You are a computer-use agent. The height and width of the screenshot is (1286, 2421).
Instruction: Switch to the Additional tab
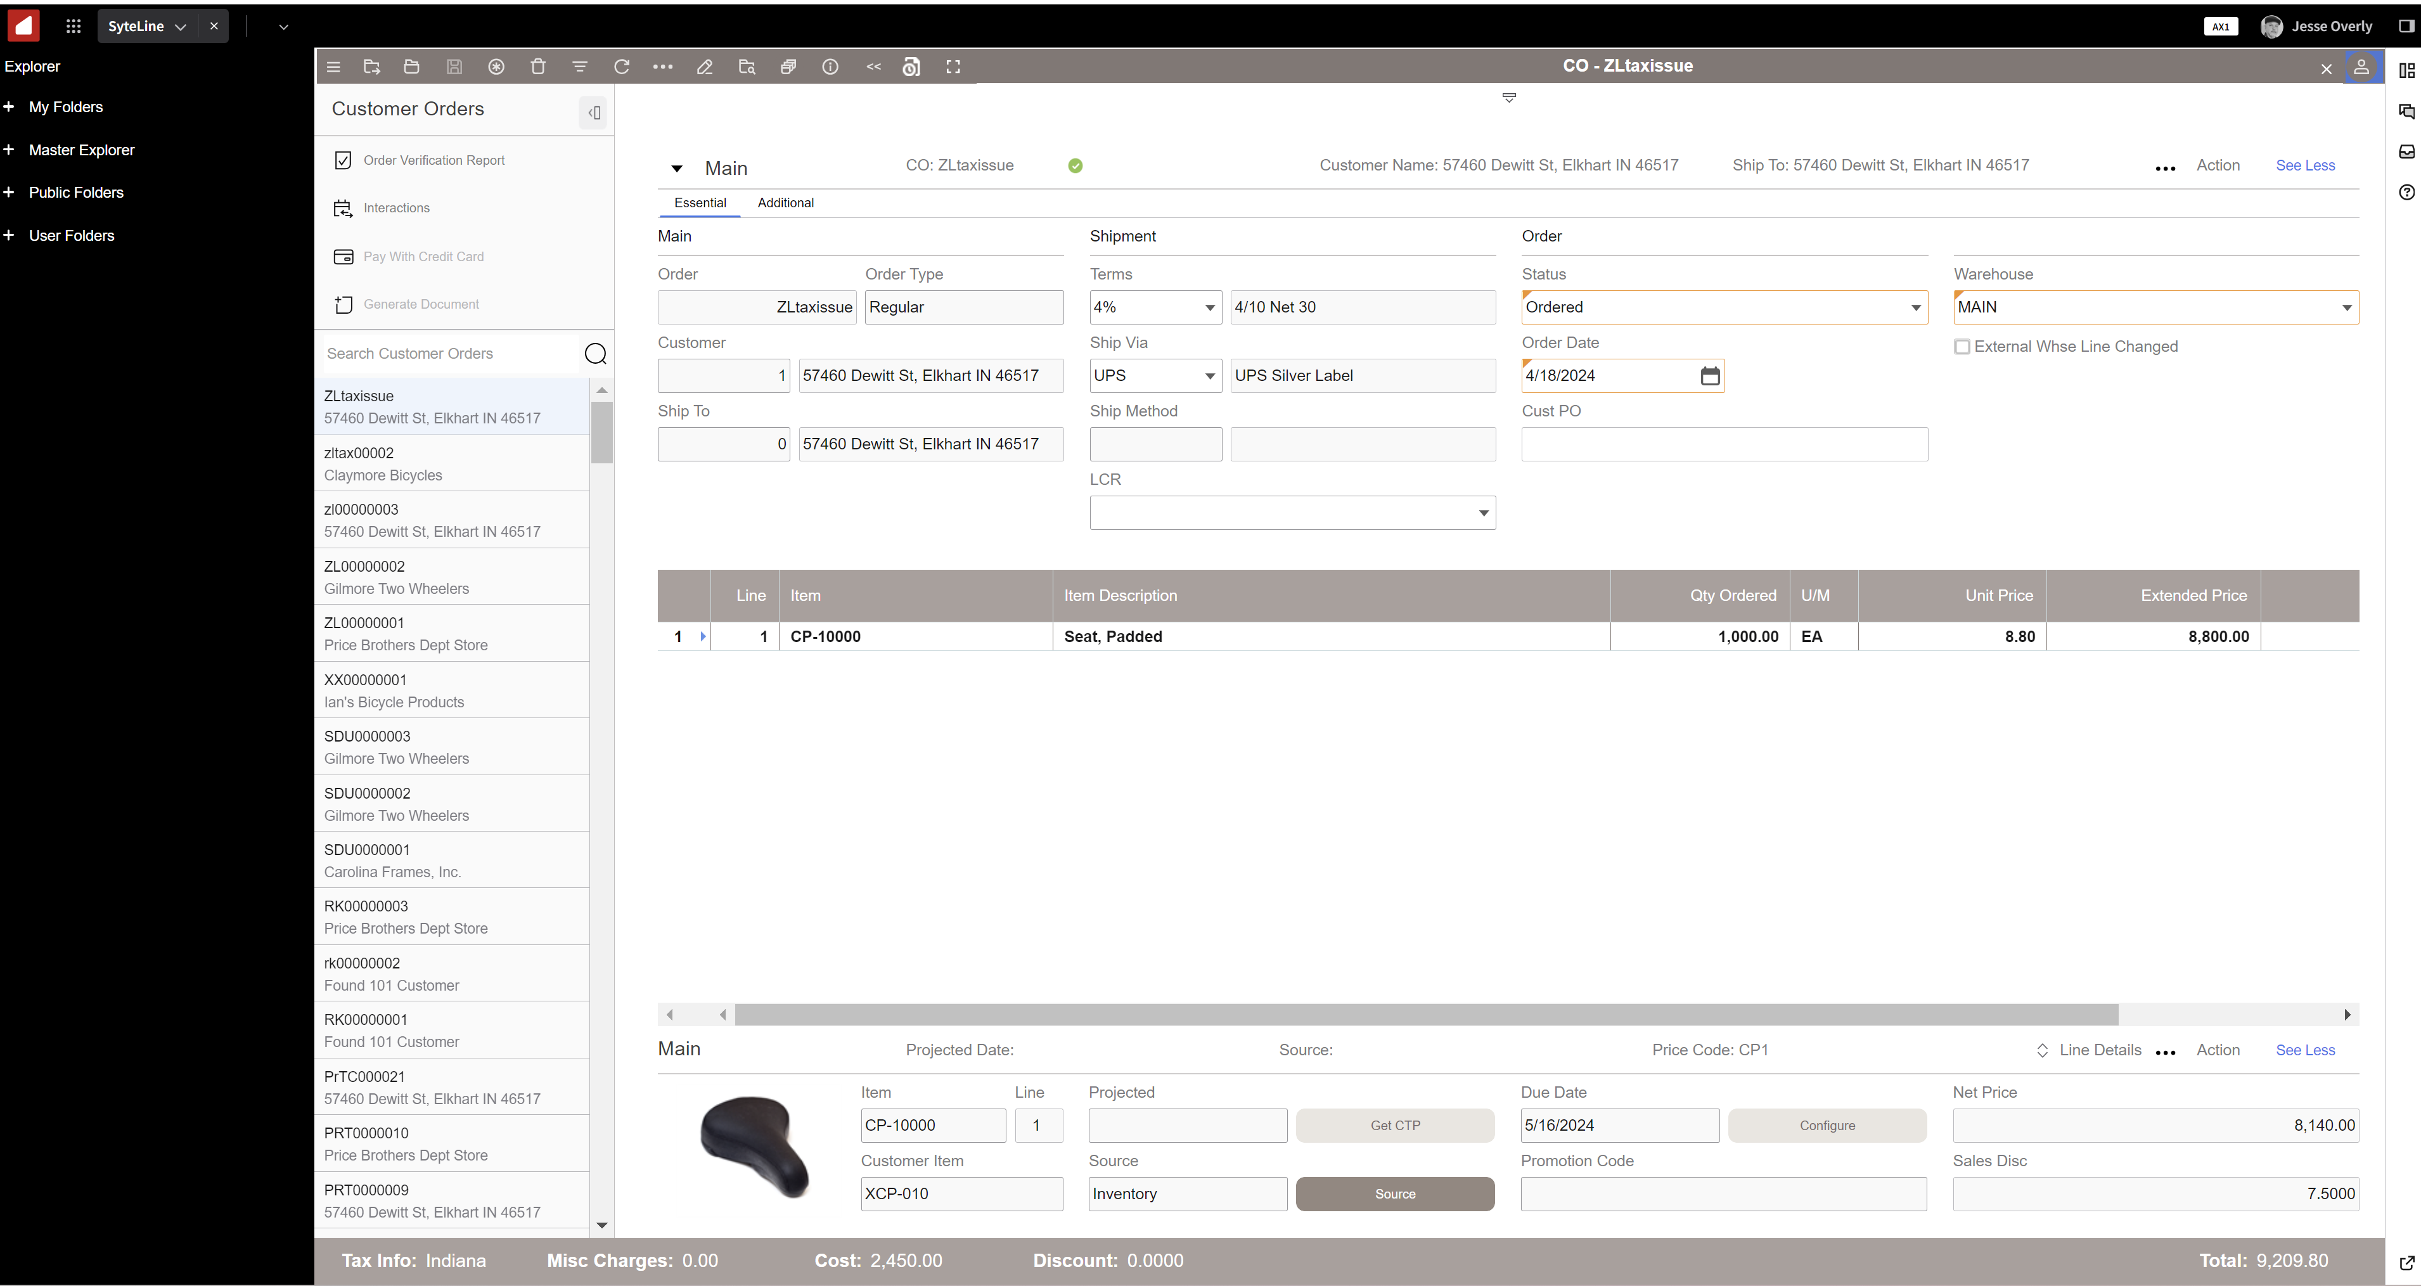pos(786,203)
